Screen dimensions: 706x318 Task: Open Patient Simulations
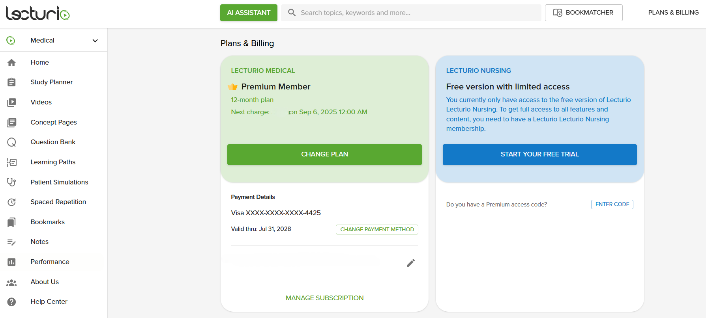click(59, 182)
